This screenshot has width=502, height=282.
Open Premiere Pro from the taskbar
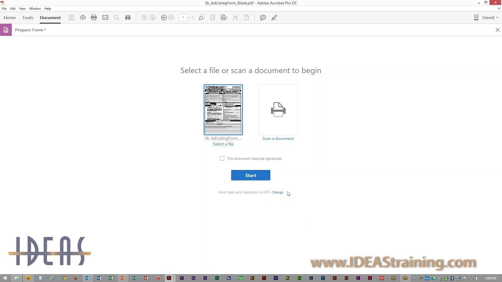click(x=182, y=278)
